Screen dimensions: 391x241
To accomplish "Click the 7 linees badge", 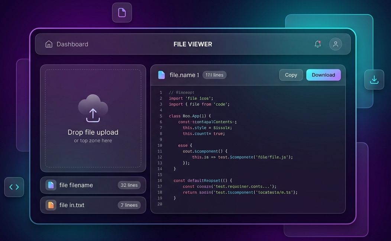I will [129, 205].
